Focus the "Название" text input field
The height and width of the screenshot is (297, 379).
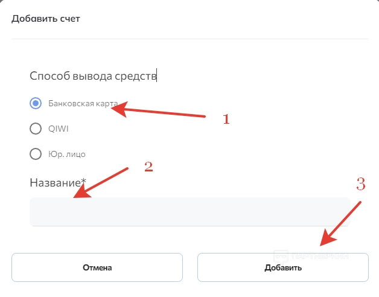[189, 212]
